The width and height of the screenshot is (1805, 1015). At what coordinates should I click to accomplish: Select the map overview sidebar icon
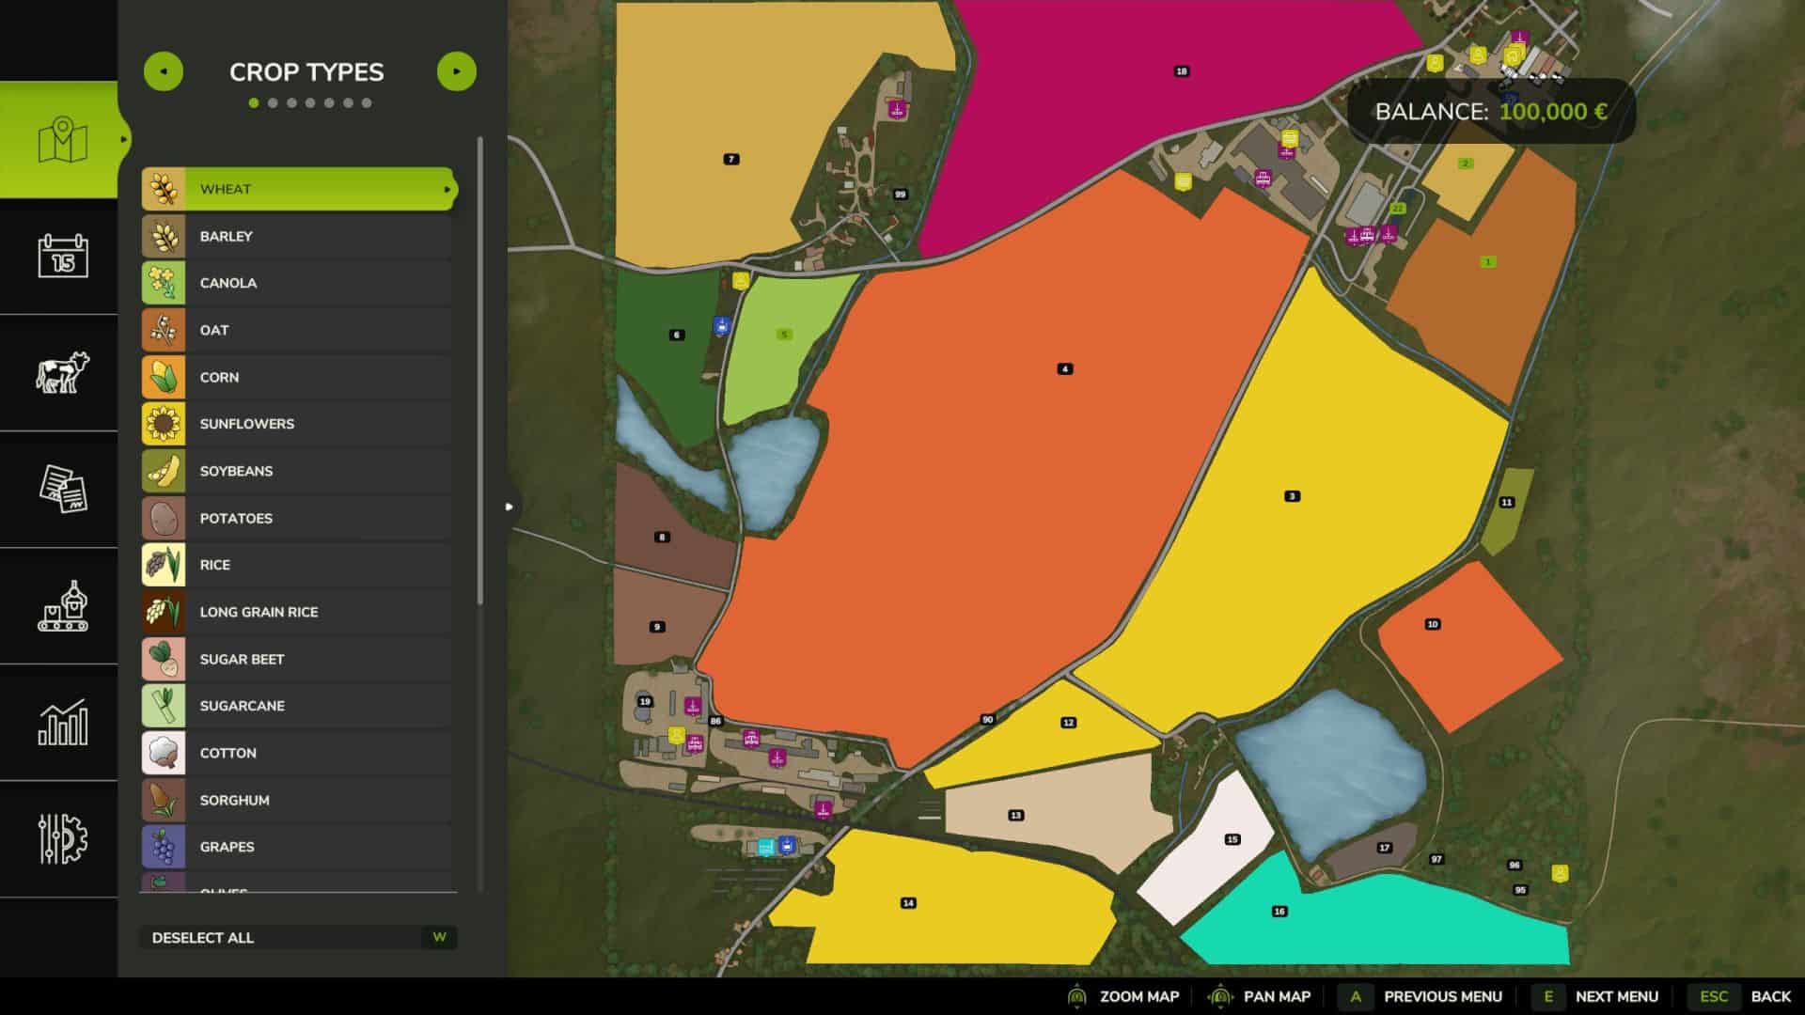(x=62, y=139)
